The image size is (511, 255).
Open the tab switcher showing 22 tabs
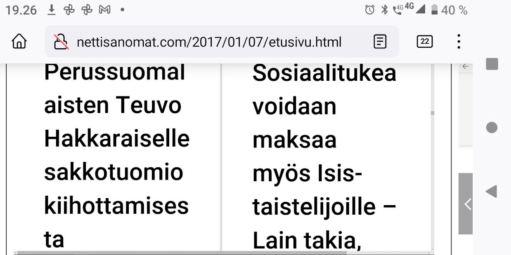pos(425,42)
